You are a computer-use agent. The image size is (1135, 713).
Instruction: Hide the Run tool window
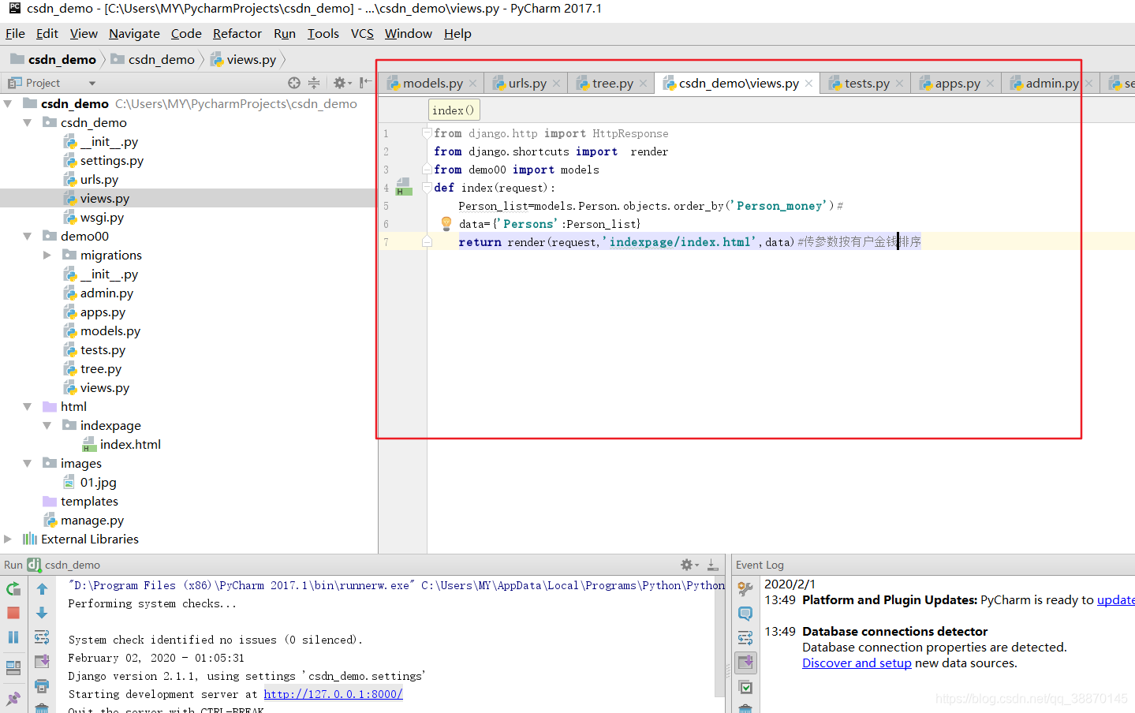712,565
